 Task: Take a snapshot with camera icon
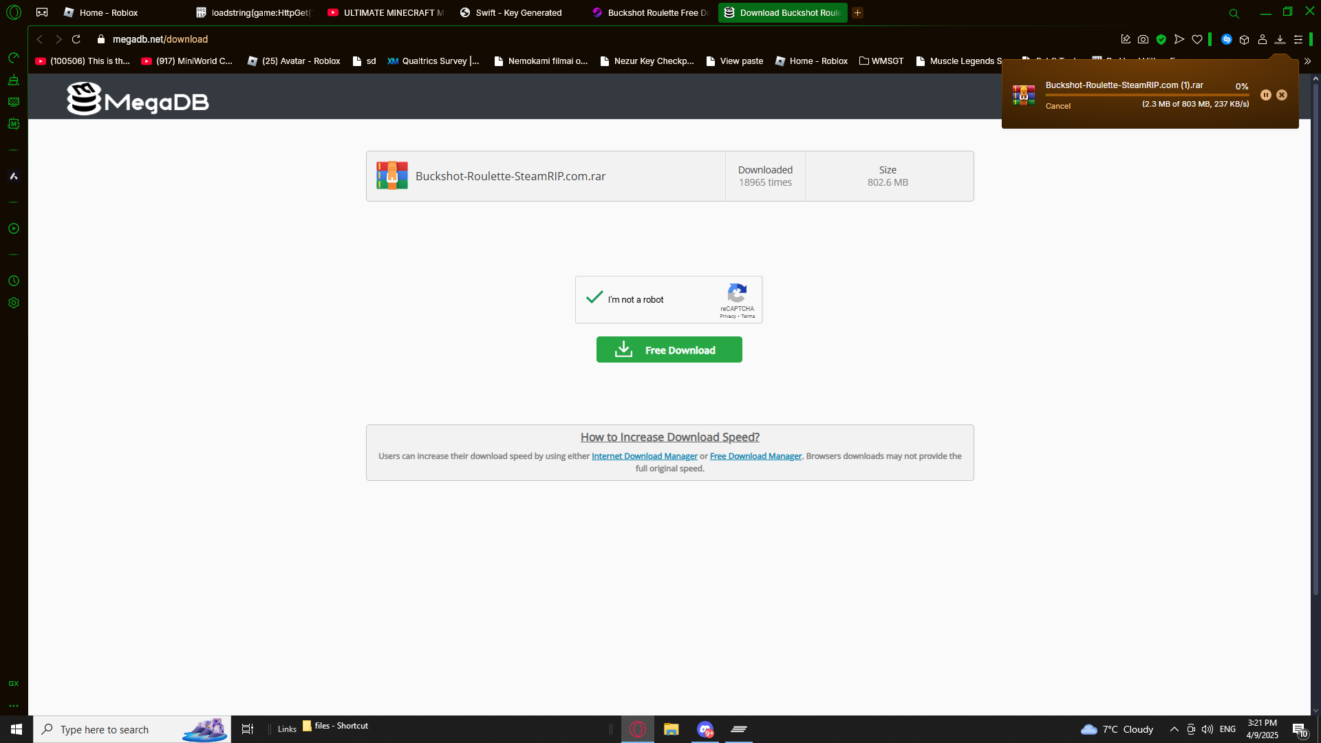click(1143, 39)
